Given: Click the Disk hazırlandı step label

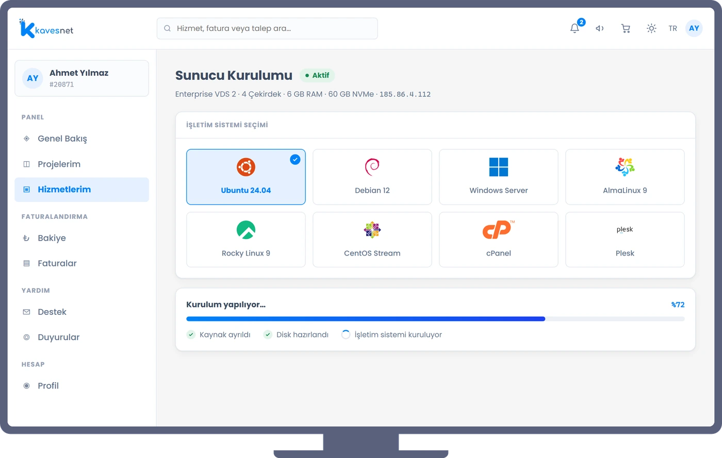Looking at the screenshot, I should (302, 335).
